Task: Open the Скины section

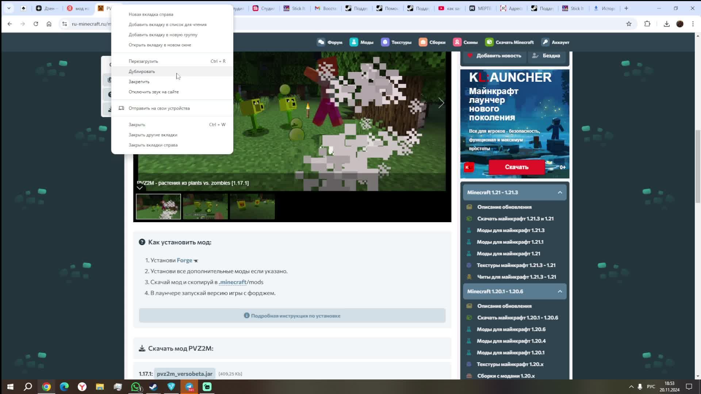Action: [466, 42]
